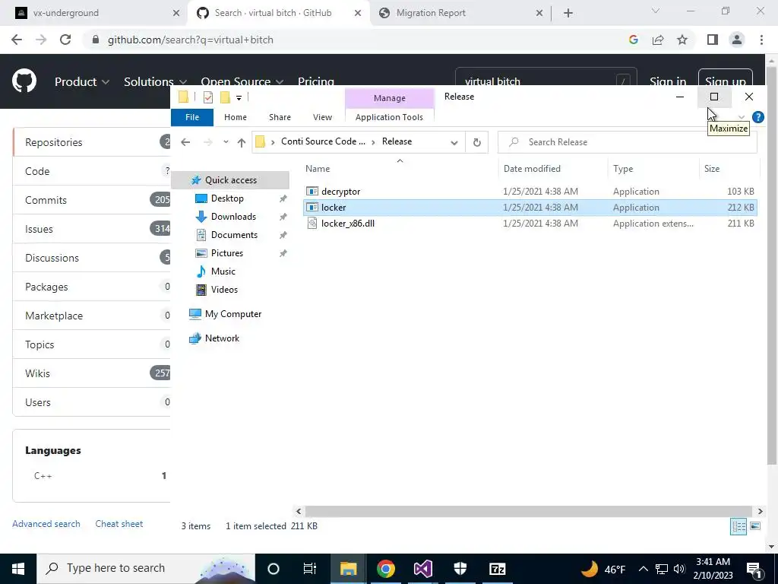Sort files by Date modified column

(x=552, y=169)
